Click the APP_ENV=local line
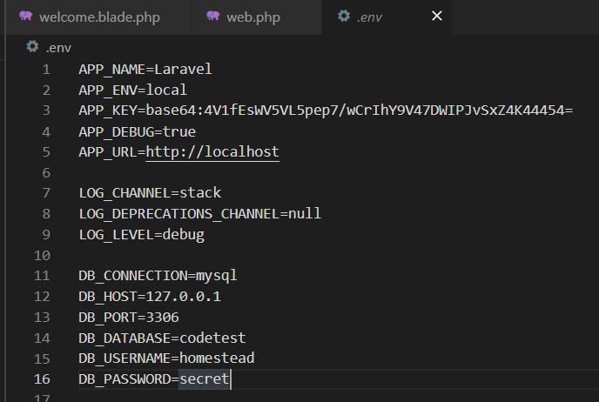This screenshot has height=402, width=599. pyautogui.click(x=133, y=90)
